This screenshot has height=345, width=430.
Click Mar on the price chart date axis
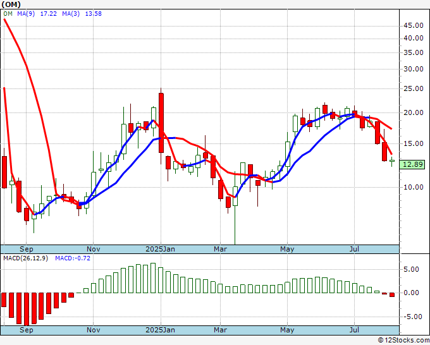point(221,249)
